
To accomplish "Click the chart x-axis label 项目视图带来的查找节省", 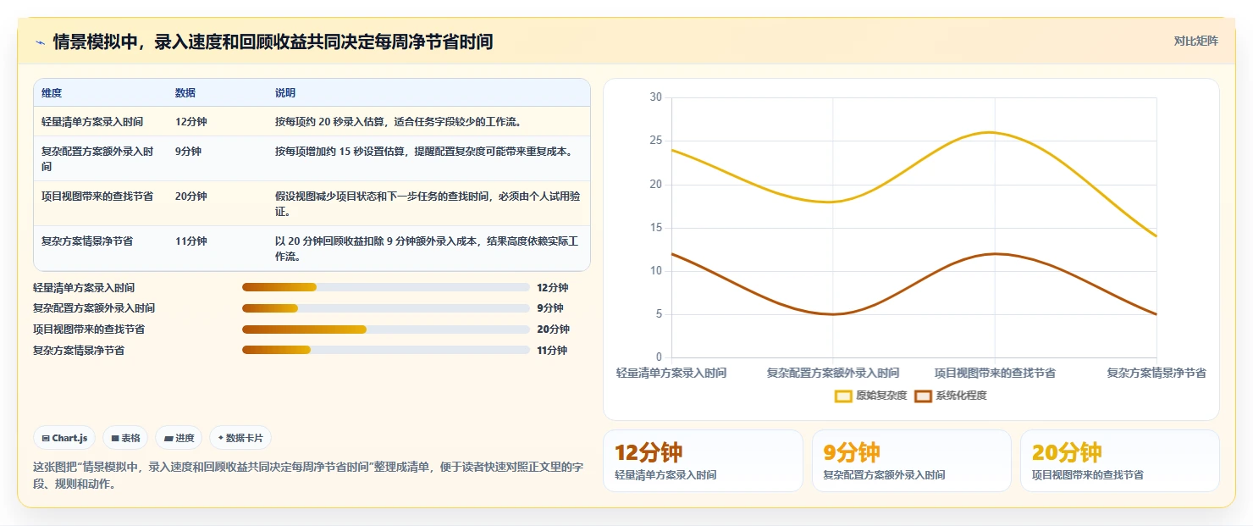I will click(x=995, y=373).
